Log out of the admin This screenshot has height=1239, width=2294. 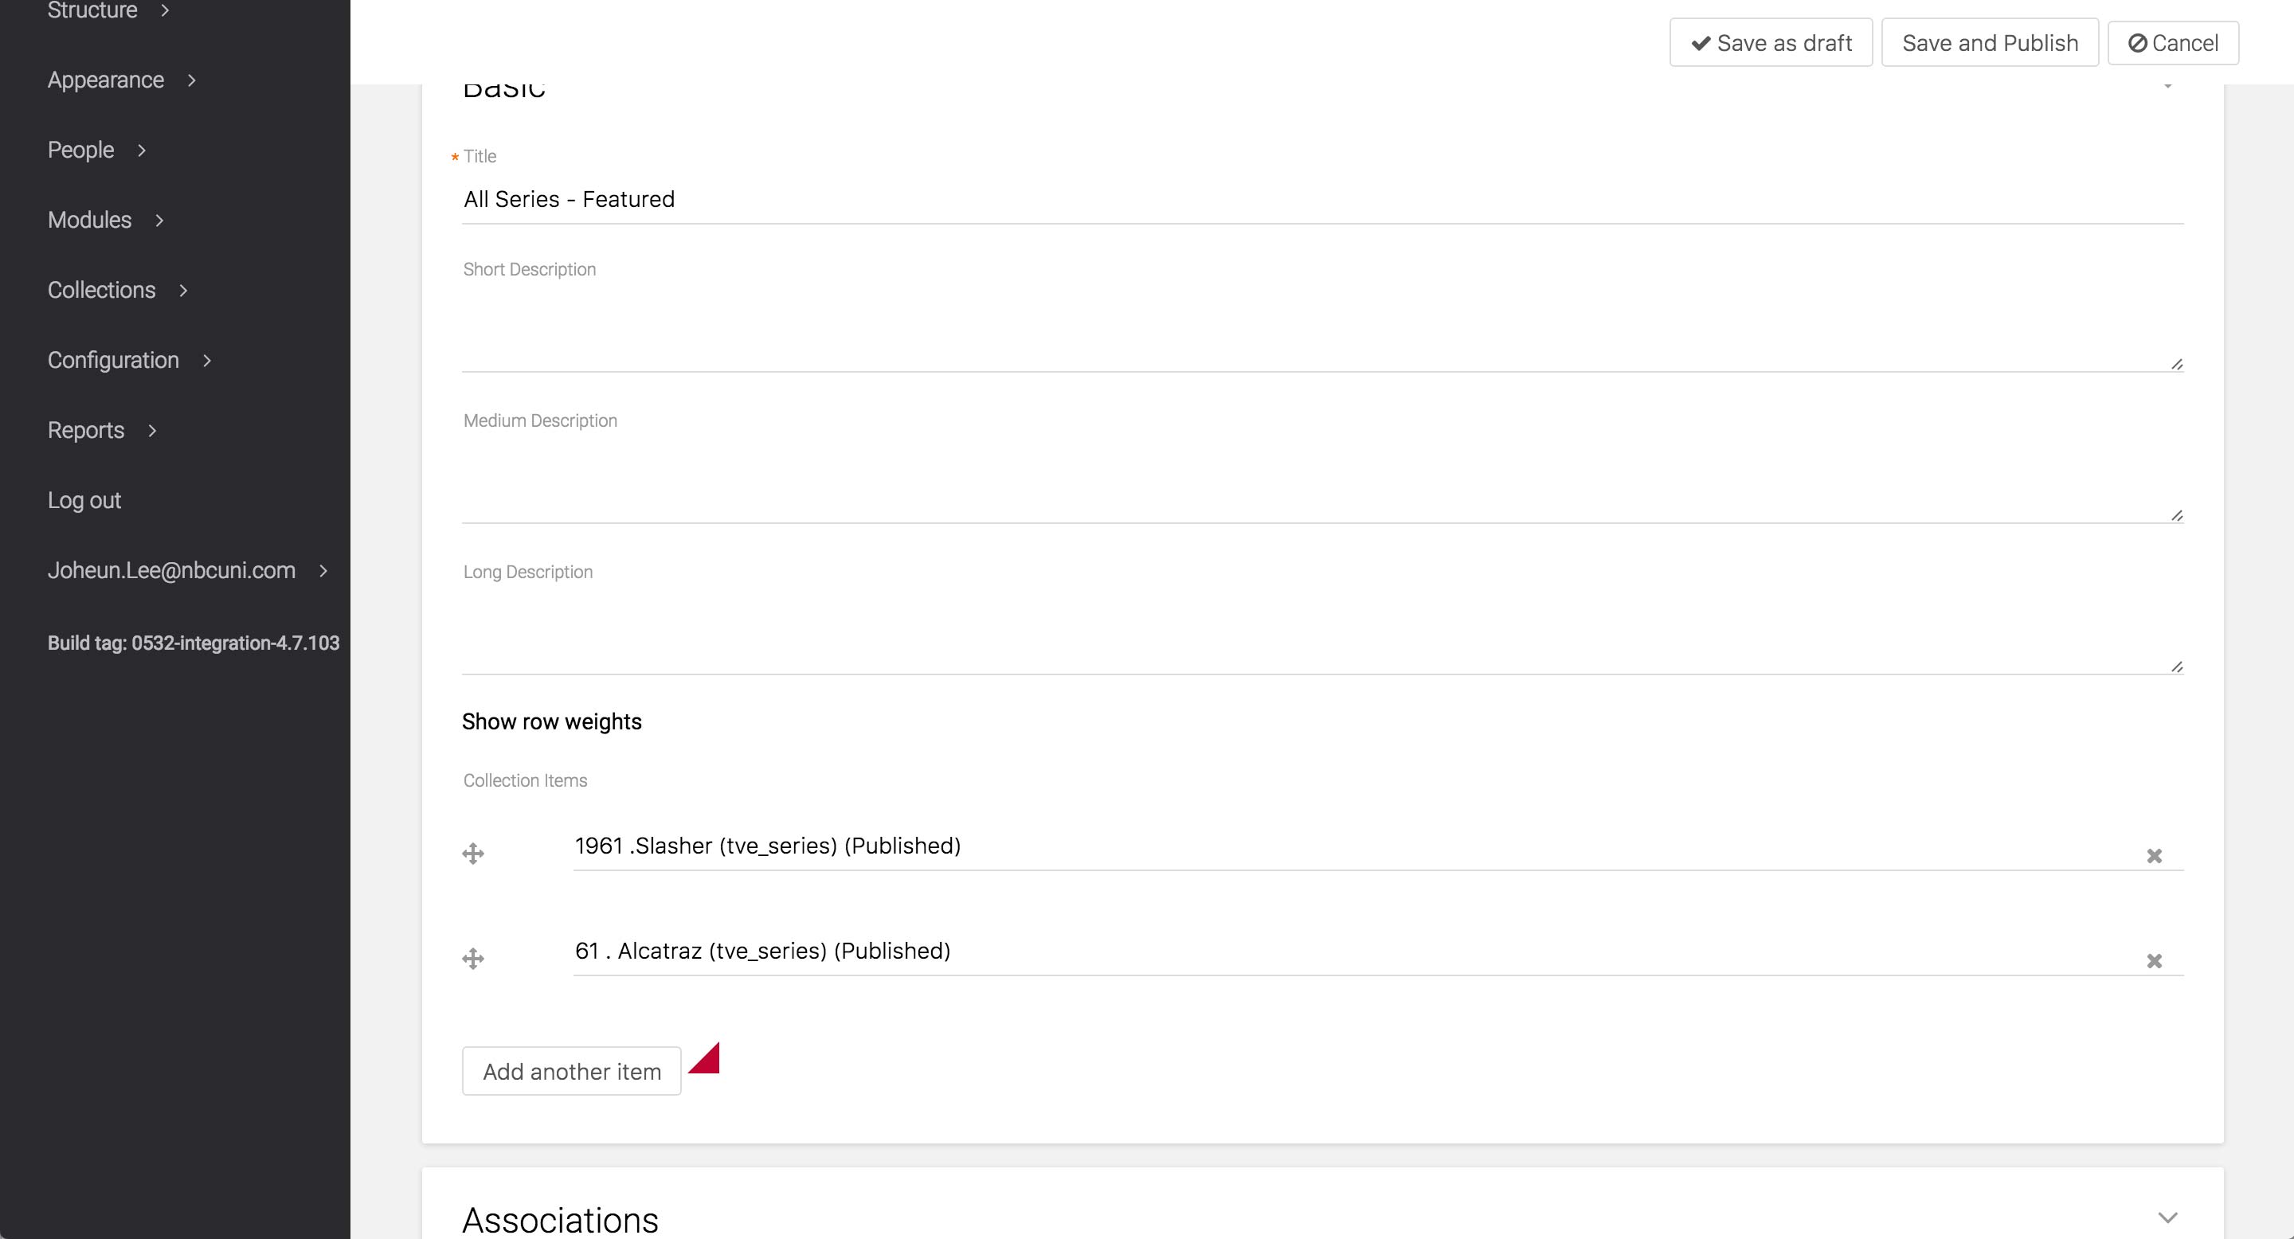pos(84,500)
